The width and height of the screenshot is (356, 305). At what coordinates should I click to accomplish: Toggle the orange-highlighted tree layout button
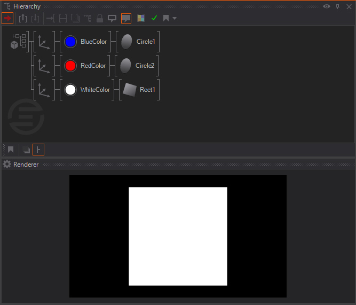pos(38,150)
